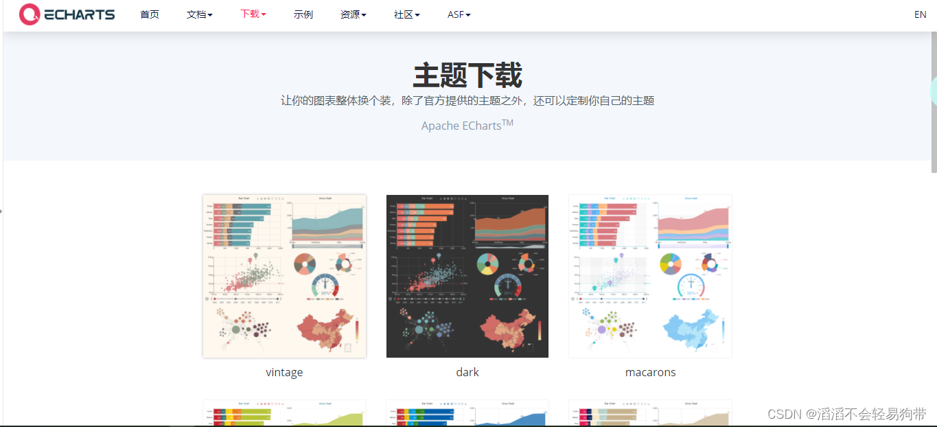Open the dark theme thumbnail
Viewport: 937px width, 427px height.
click(467, 276)
